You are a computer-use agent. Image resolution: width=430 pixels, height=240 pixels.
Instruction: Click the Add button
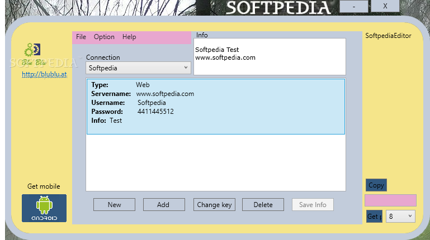tap(163, 205)
